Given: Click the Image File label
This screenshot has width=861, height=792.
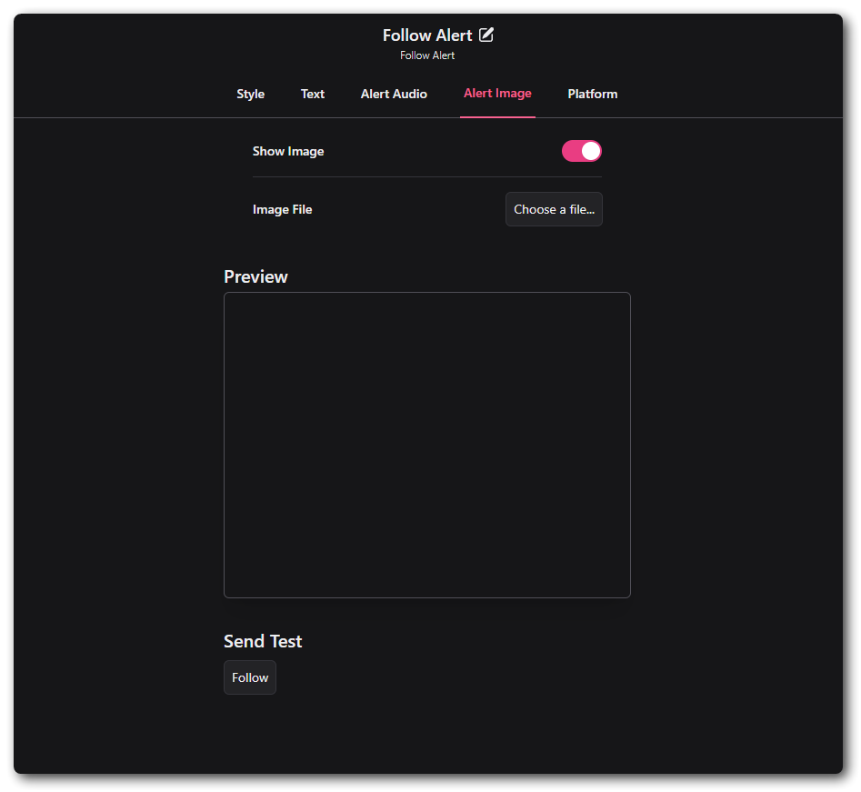Looking at the screenshot, I should click(x=282, y=209).
